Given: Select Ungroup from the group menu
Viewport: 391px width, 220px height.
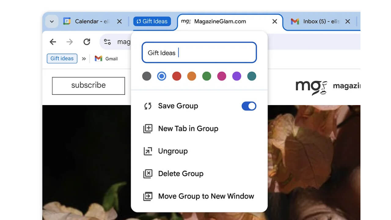Looking at the screenshot, I should pyautogui.click(x=173, y=151).
